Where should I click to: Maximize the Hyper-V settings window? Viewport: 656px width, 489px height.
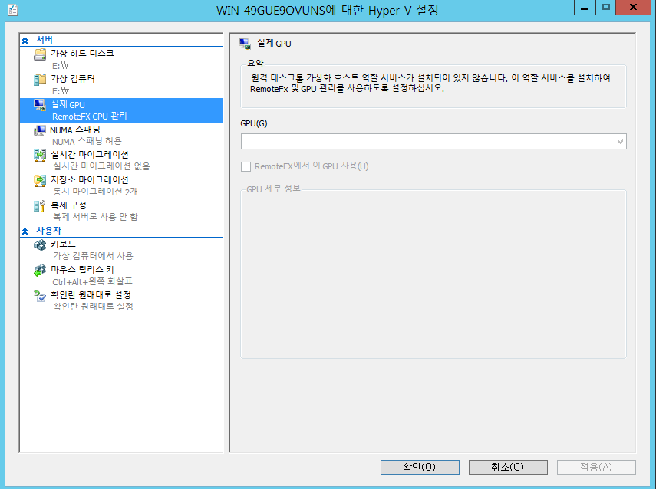click(606, 8)
